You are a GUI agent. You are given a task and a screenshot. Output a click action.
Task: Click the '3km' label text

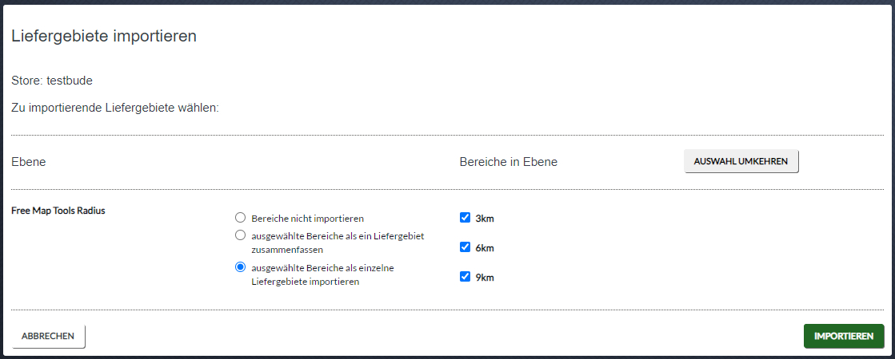[485, 219]
